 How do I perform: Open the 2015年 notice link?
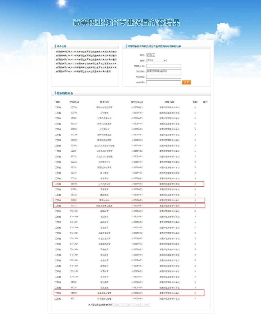[83, 72]
